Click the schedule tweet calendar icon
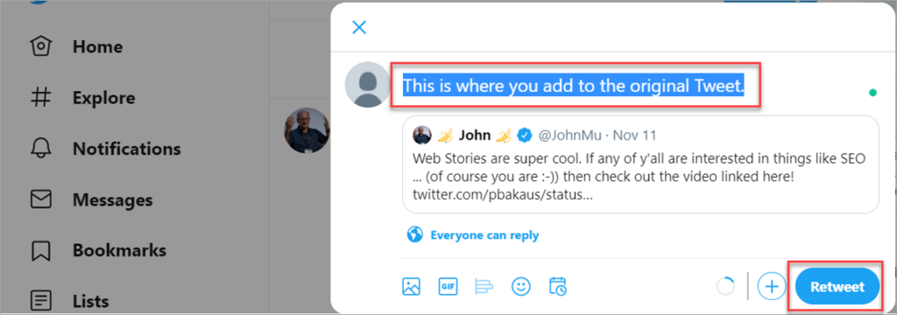The image size is (897, 315). click(558, 286)
